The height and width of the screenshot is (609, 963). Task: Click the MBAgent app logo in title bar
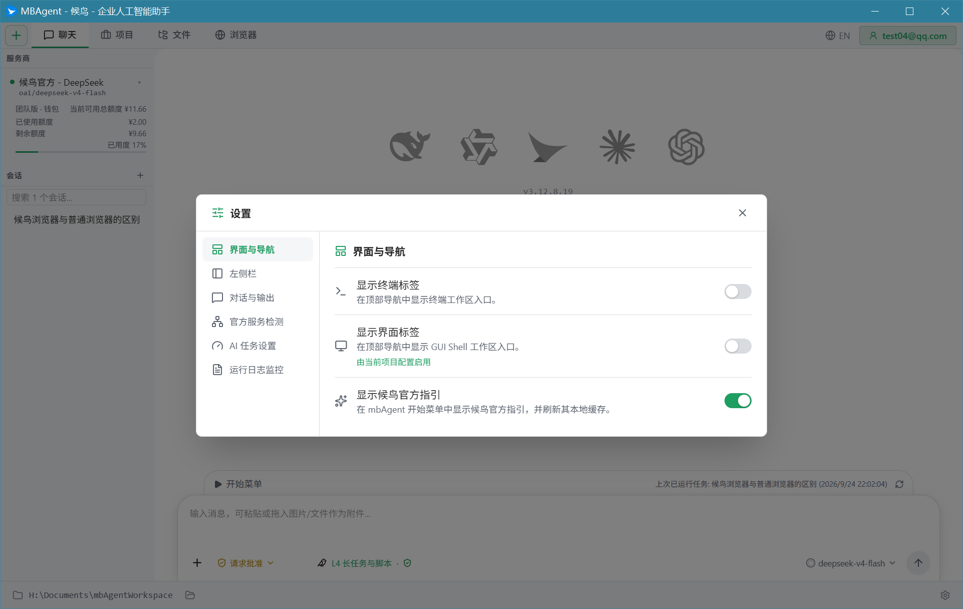point(11,11)
